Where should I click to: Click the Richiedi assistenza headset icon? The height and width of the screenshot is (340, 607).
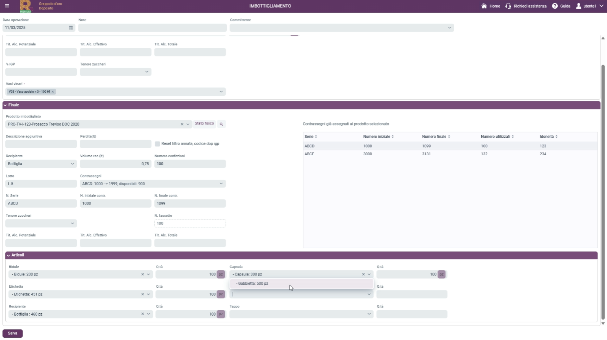(x=508, y=6)
